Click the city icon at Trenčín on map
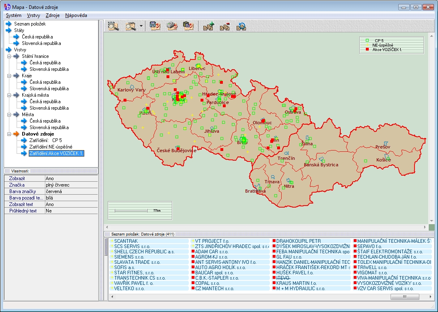The width and height of the screenshot is (438, 312). coord(286,153)
